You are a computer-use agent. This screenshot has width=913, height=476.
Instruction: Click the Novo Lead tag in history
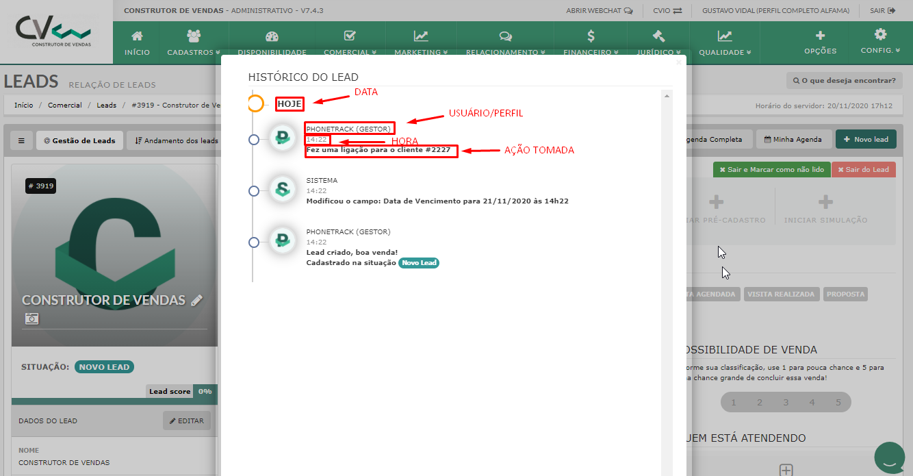[419, 263]
